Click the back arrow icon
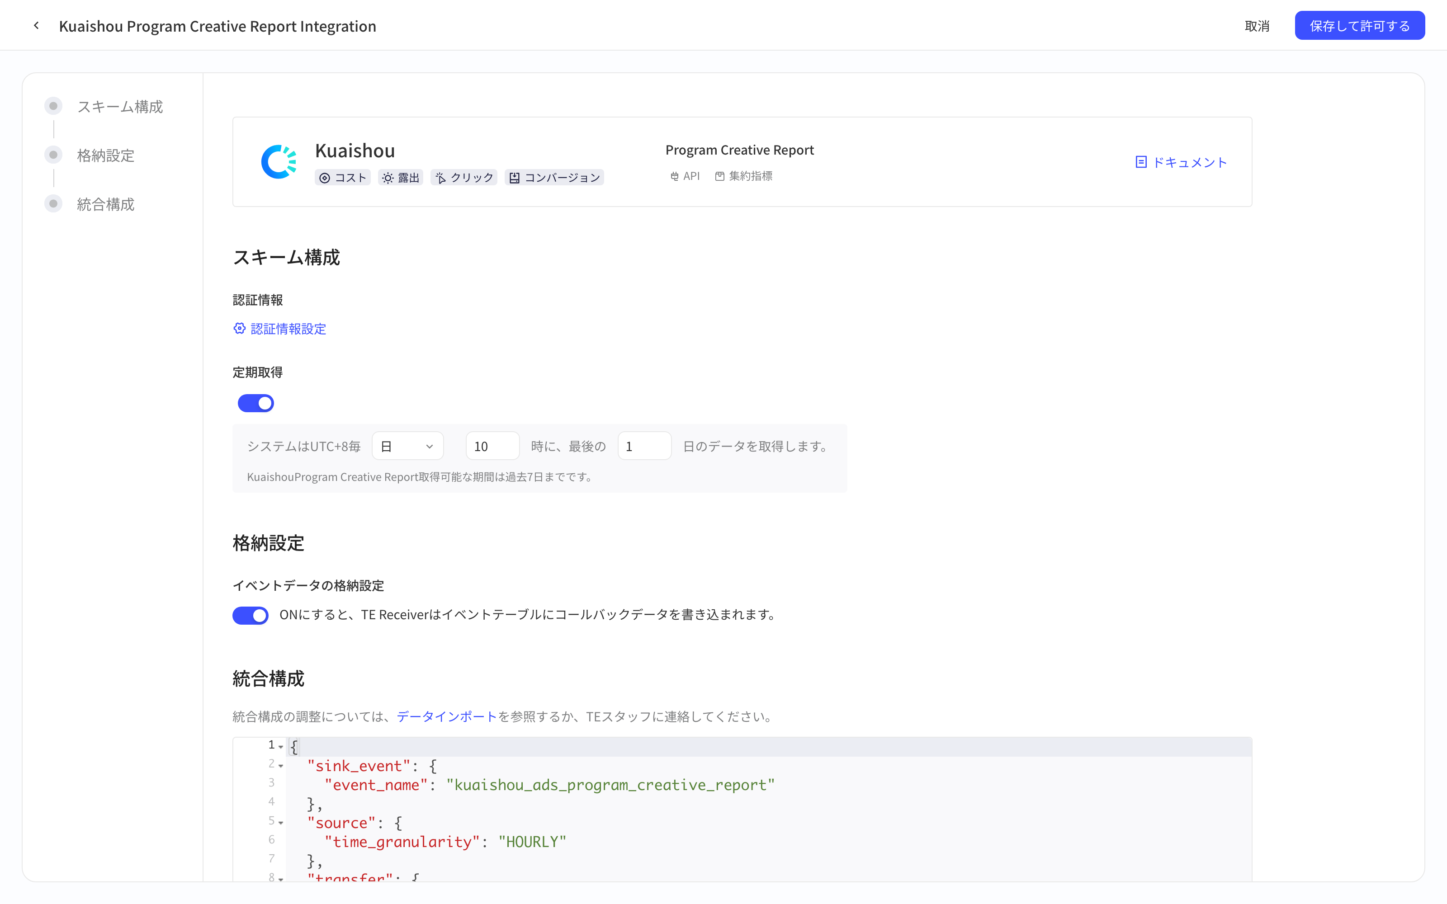 (37, 26)
